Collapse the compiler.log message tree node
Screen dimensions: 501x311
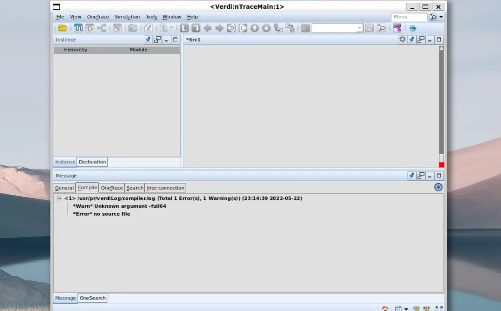click(59, 198)
